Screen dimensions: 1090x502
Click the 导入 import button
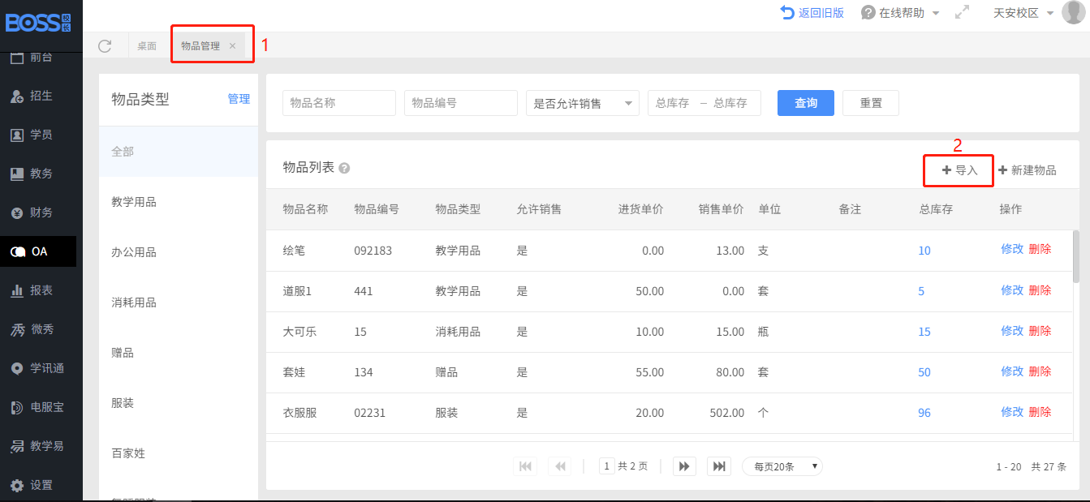(x=959, y=170)
